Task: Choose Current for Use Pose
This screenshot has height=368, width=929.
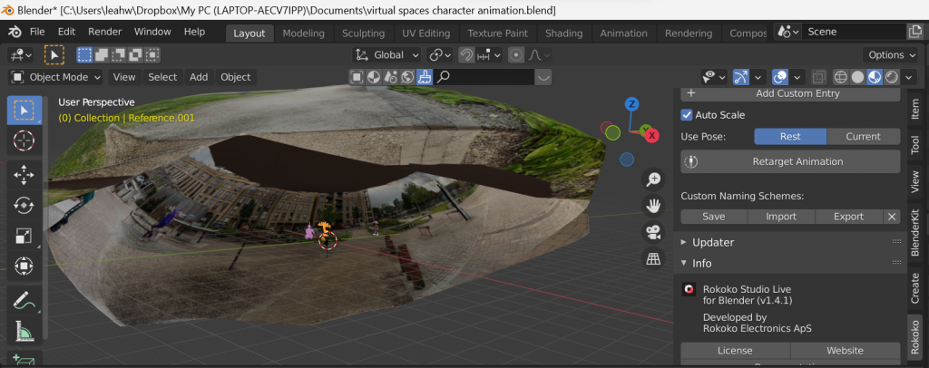Action: (x=863, y=136)
